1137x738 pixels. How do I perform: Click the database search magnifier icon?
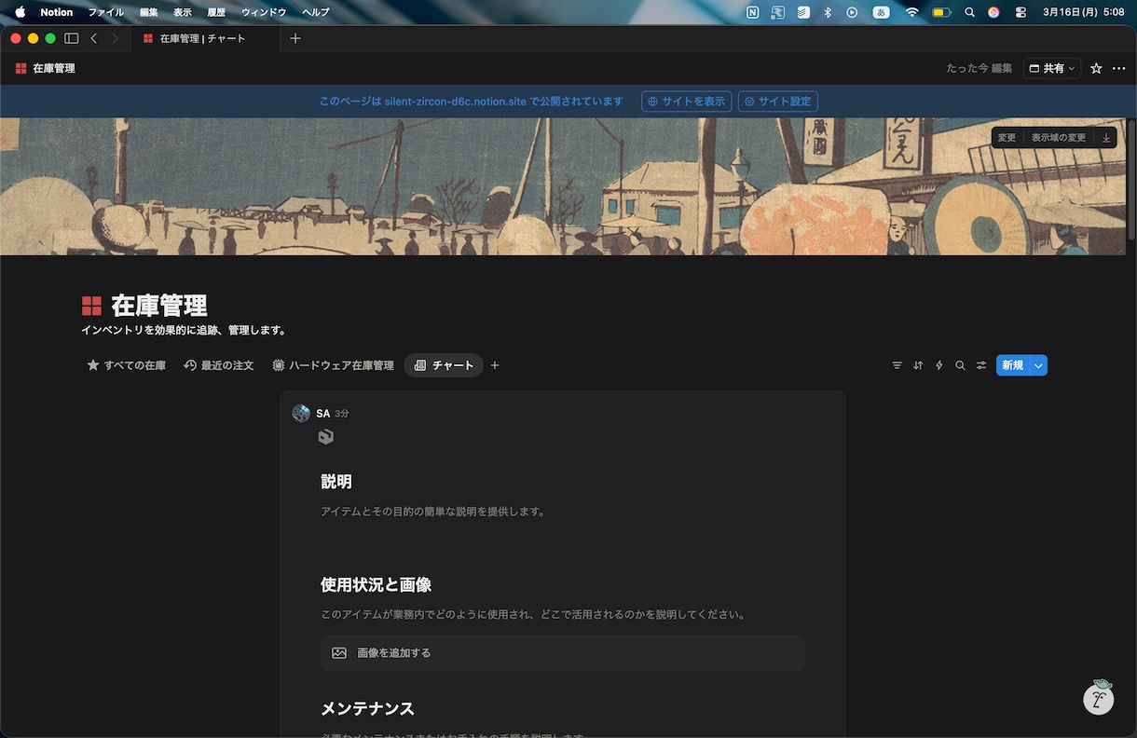tap(960, 365)
